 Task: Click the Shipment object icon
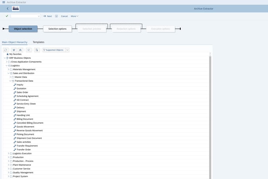(x=15, y=112)
